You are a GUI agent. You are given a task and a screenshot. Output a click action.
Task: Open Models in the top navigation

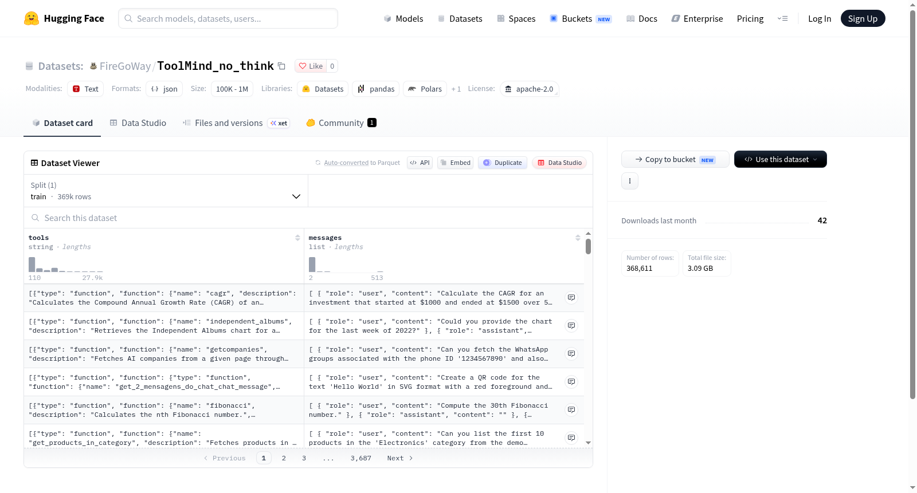click(x=403, y=18)
